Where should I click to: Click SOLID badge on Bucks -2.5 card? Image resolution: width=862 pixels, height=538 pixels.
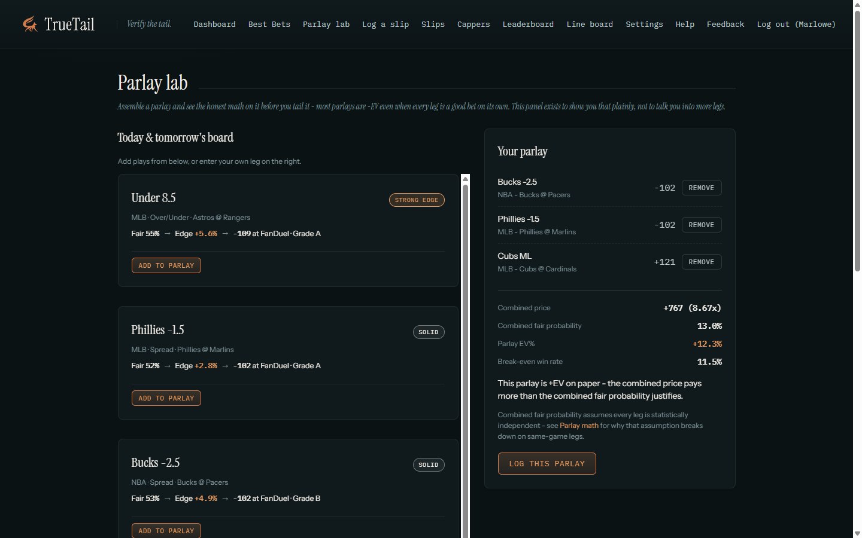[x=429, y=465]
